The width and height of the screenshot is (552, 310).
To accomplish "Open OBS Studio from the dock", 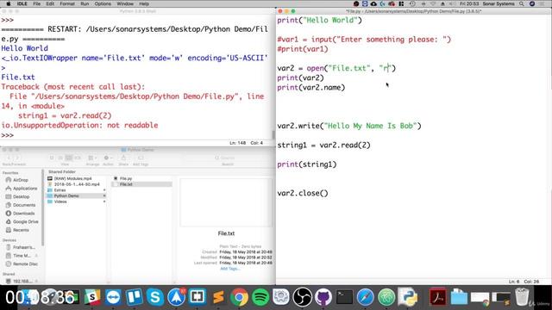I will pyautogui.click(x=303, y=297).
